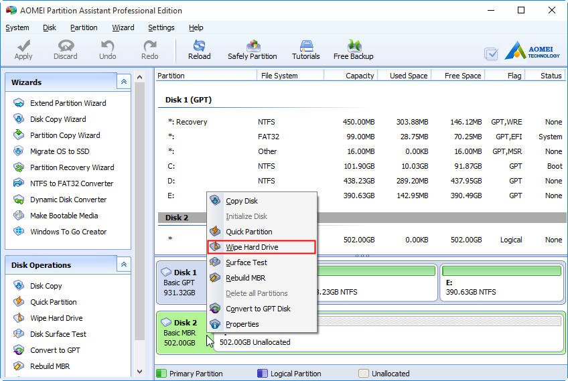Select Convert to GPT Disk in context menu

[x=261, y=309]
